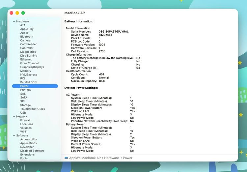The height and width of the screenshot is (172, 247).
Task: Select Developer under Software
Action: pos(27,147)
